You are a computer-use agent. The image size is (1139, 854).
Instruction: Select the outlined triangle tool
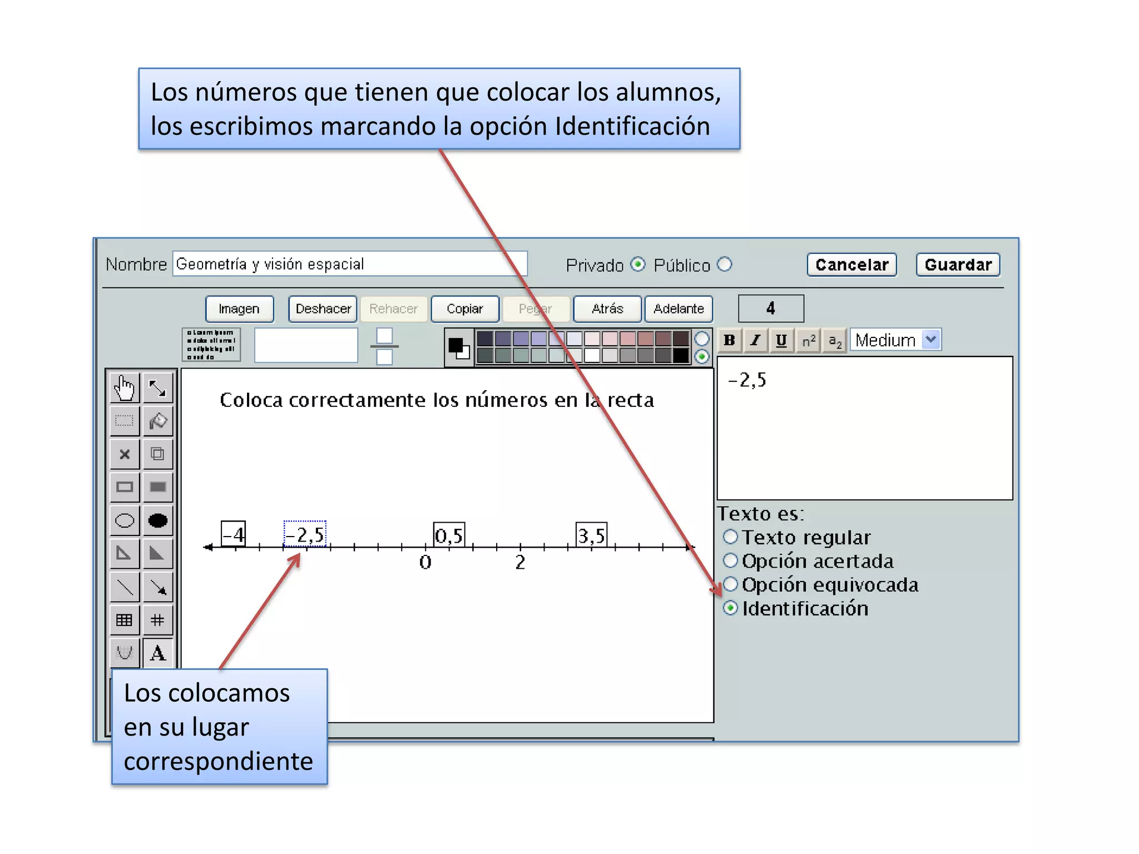pyautogui.click(x=125, y=554)
